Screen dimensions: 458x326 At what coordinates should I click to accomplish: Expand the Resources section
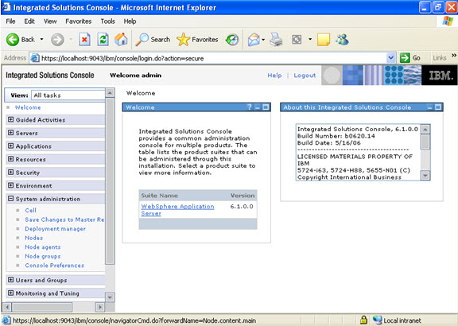click(x=11, y=159)
